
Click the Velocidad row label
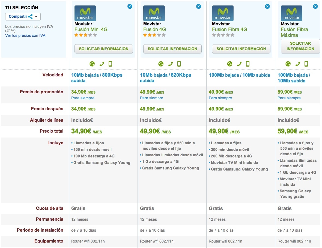(53, 75)
